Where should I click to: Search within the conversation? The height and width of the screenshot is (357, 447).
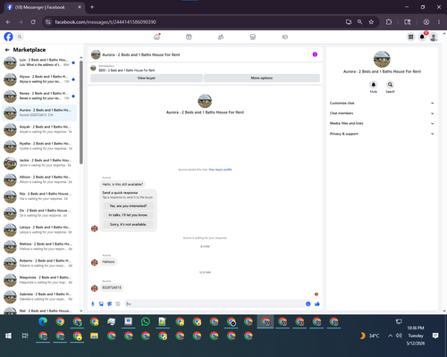tap(390, 85)
